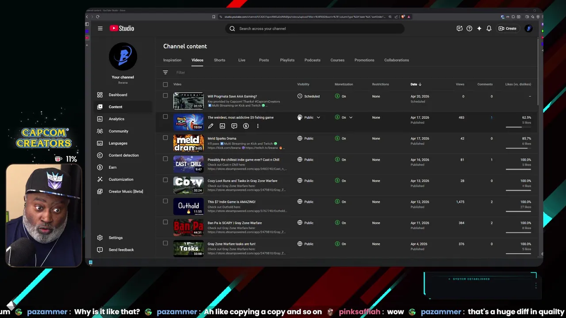
Task: Open the Meld Sparks Drama video title
Action: pyautogui.click(x=222, y=138)
